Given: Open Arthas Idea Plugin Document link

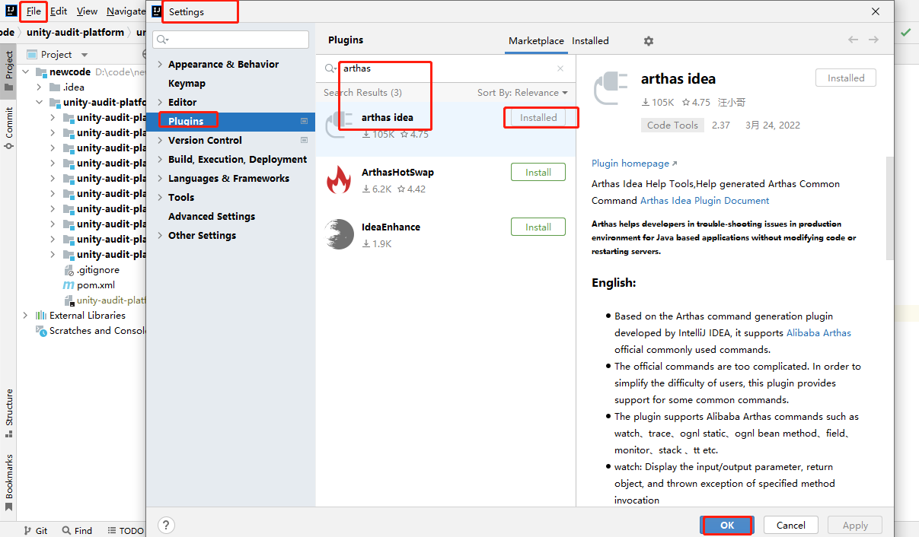Looking at the screenshot, I should point(705,201).
